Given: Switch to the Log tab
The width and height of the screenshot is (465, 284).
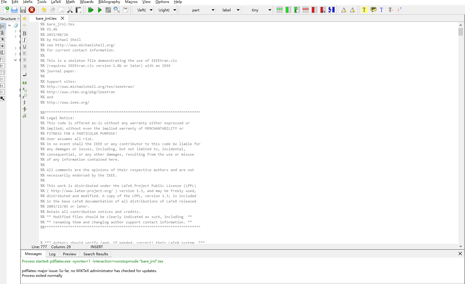Looking at the screenshot, I should (x=52, y=254).
